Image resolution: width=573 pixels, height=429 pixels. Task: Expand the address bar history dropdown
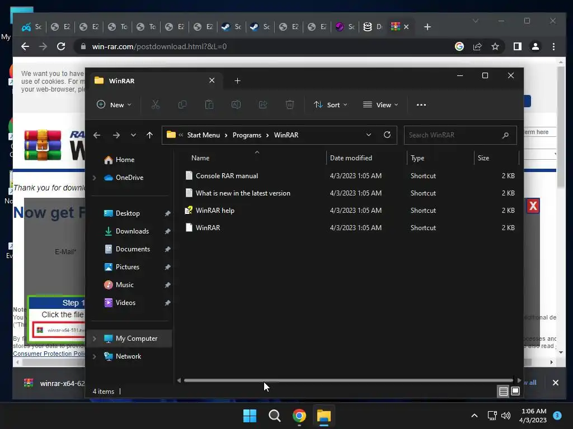tap(369, 135)
